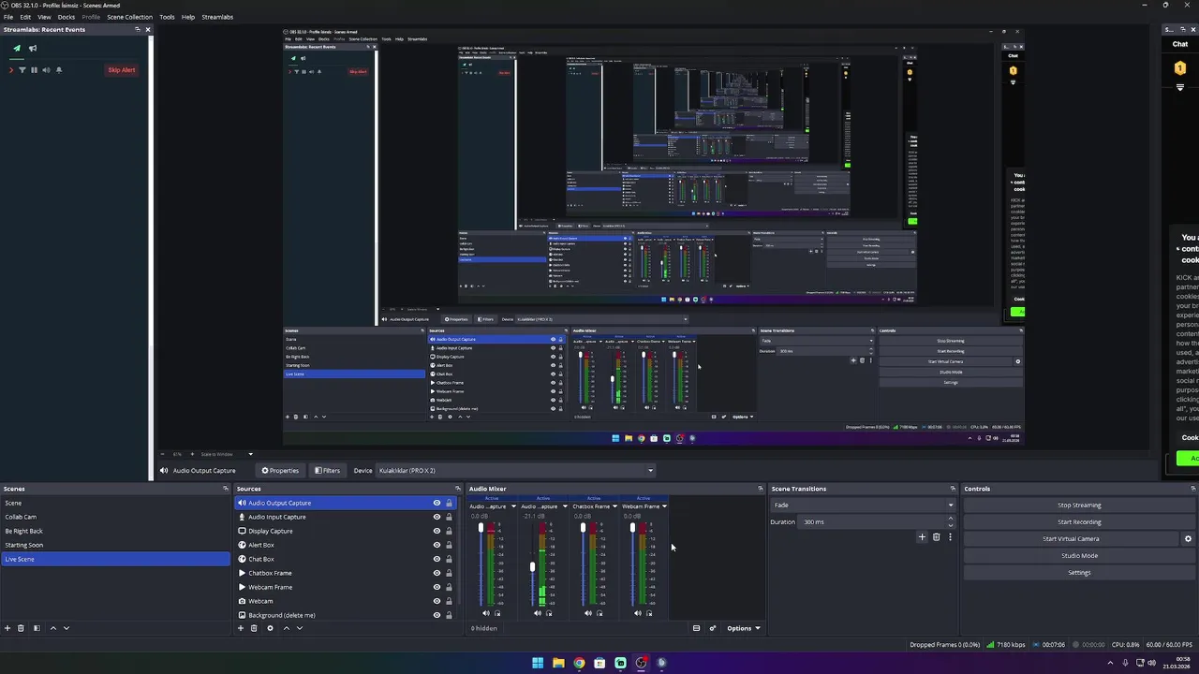
Task: Add a new source with plus icon
Action: click(240, 628)
